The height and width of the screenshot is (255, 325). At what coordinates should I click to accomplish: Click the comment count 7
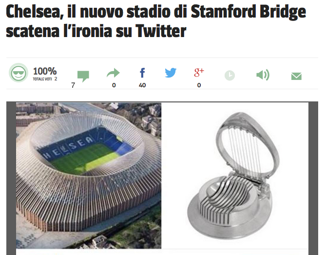73,85
